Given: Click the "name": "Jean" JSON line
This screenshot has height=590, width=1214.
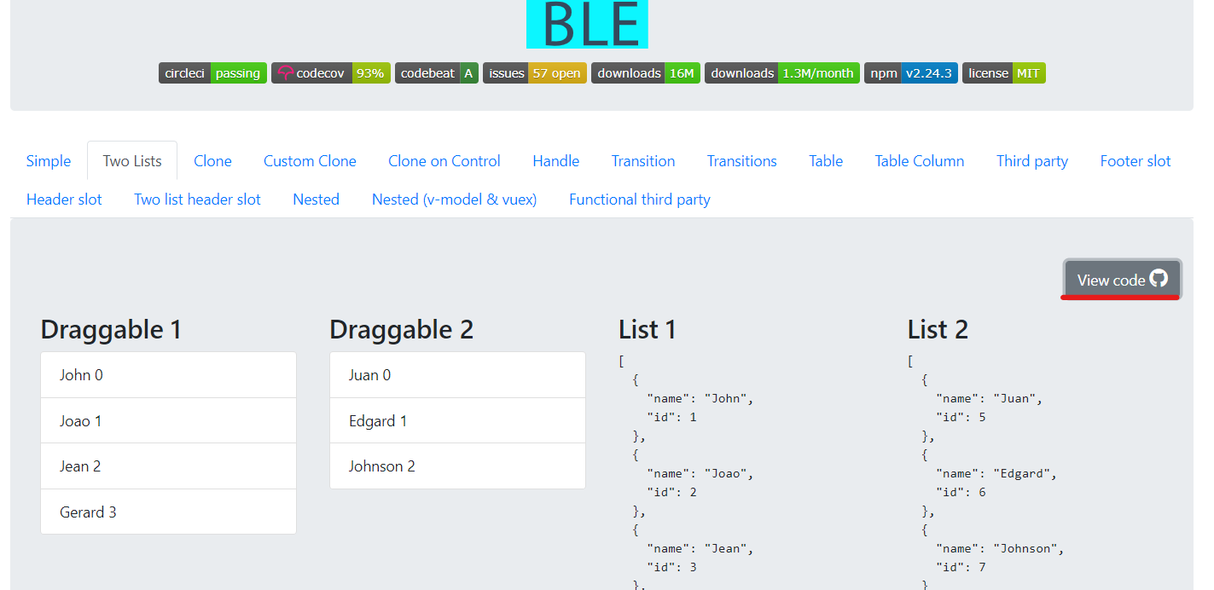Looking at the screenshot, I should click(700, 548).
